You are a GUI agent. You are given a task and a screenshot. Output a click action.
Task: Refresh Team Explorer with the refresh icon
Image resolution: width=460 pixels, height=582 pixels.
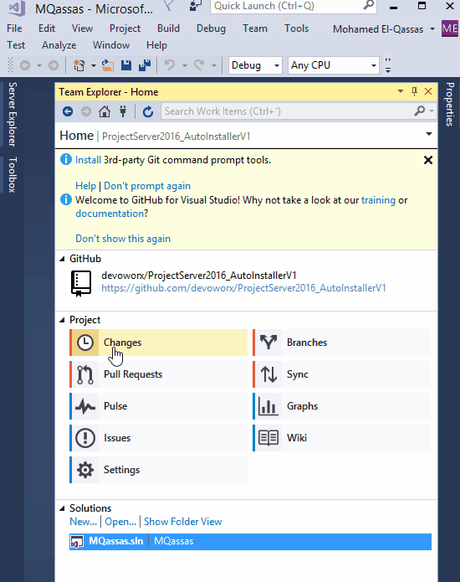pos(148,111)
